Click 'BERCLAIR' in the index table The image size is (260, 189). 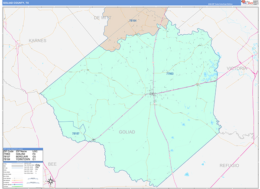tap(22, 156)
